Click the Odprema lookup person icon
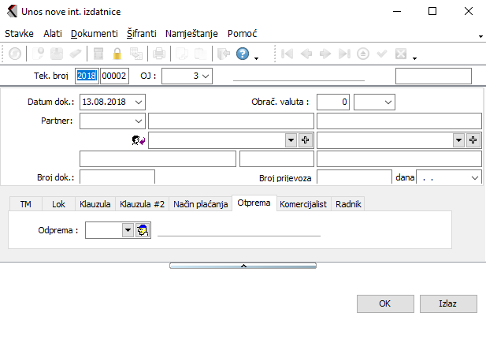 (x=143, y=230)
